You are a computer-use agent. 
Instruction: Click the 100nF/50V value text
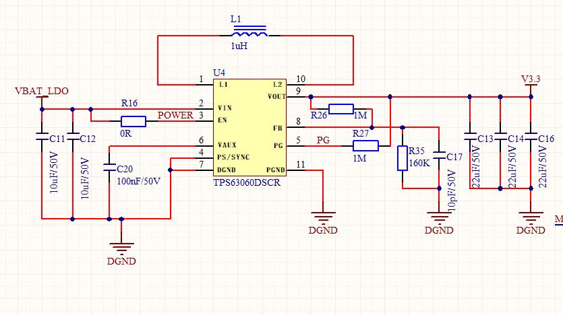[139, 181]
